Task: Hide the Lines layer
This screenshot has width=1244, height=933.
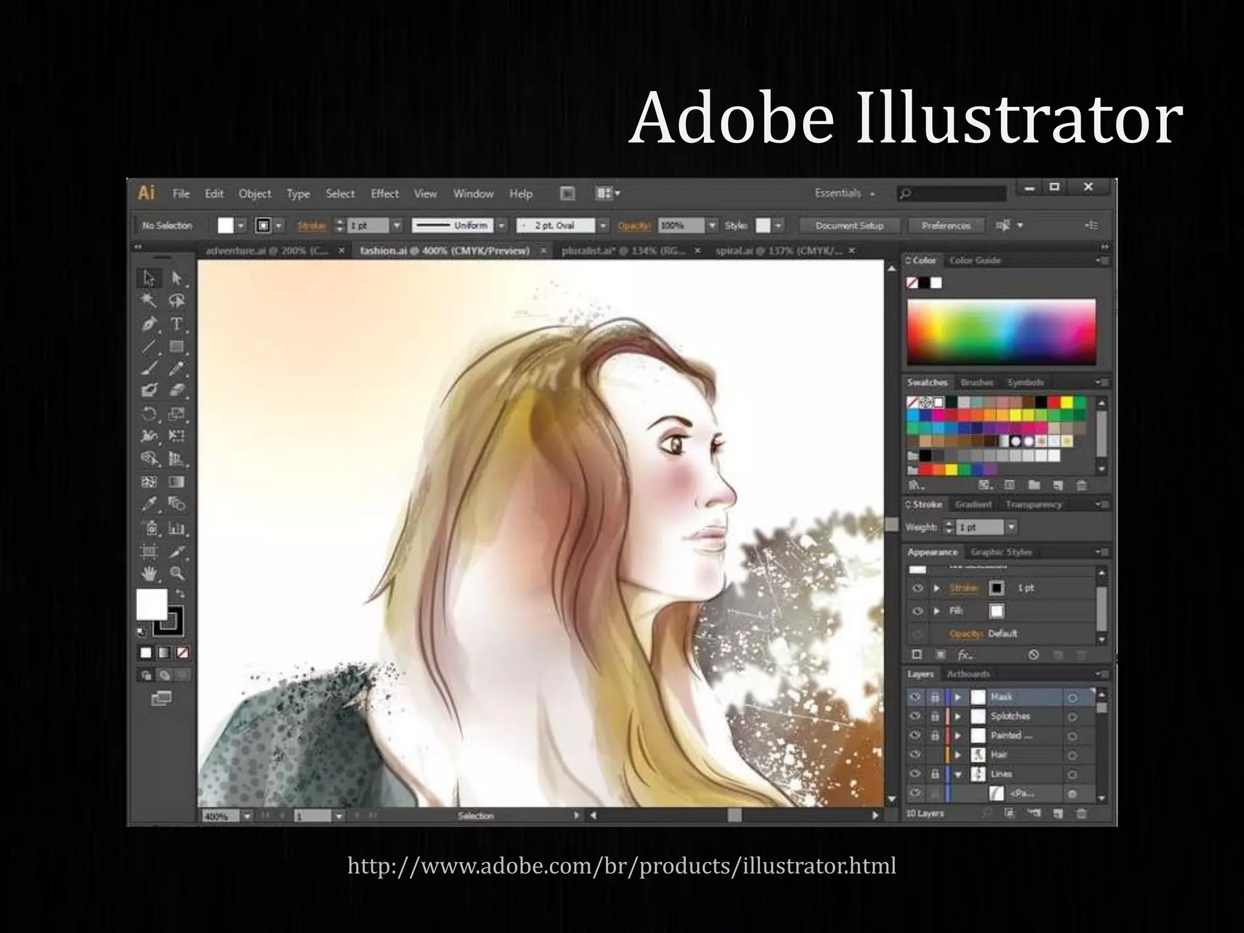Action: 915,774
